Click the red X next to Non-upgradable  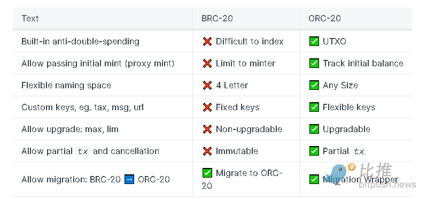pos(207,129)
